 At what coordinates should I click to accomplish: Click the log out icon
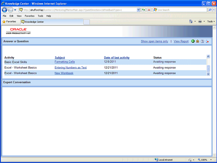(207, 41)
